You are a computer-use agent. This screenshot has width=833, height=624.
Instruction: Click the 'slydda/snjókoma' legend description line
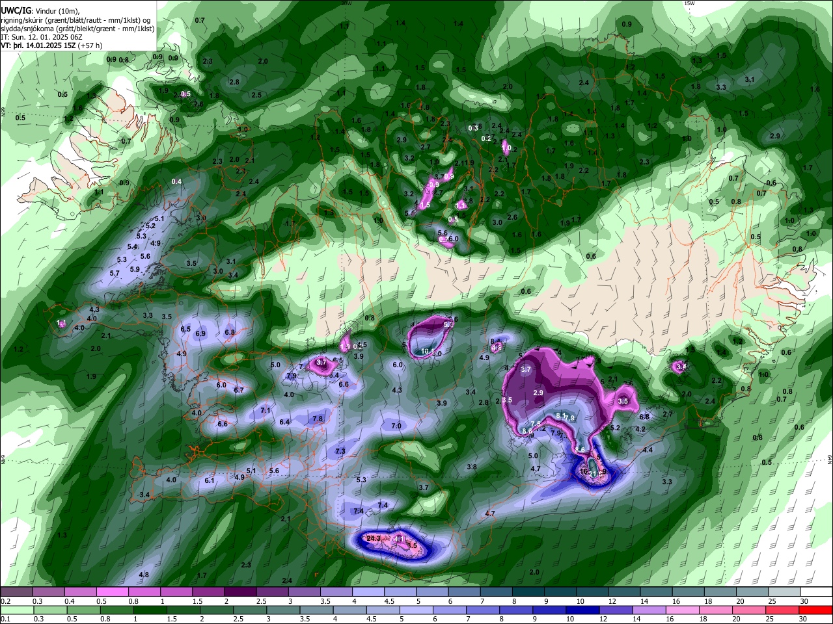[77, 29]
